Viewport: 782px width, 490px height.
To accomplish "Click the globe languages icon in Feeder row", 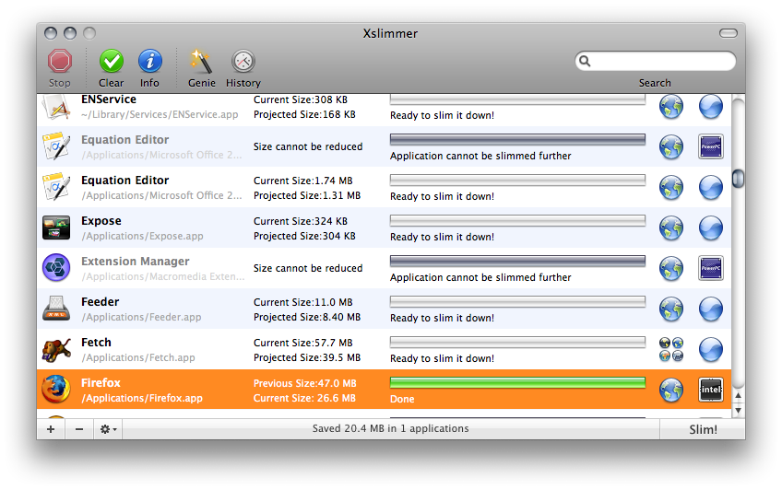I will coord(671,309).
